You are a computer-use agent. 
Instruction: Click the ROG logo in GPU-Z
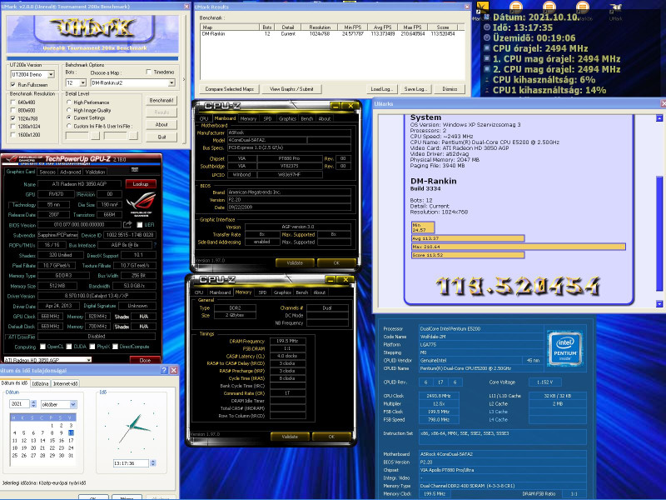(x=141, y=204)
